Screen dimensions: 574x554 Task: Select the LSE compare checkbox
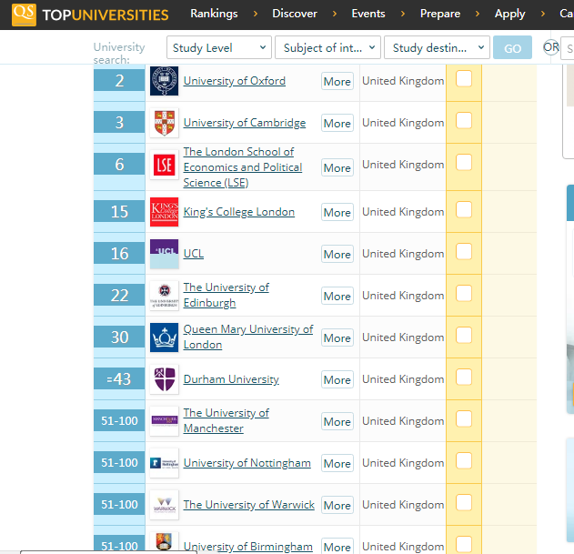pyautogui.click(x=464, y=162)
